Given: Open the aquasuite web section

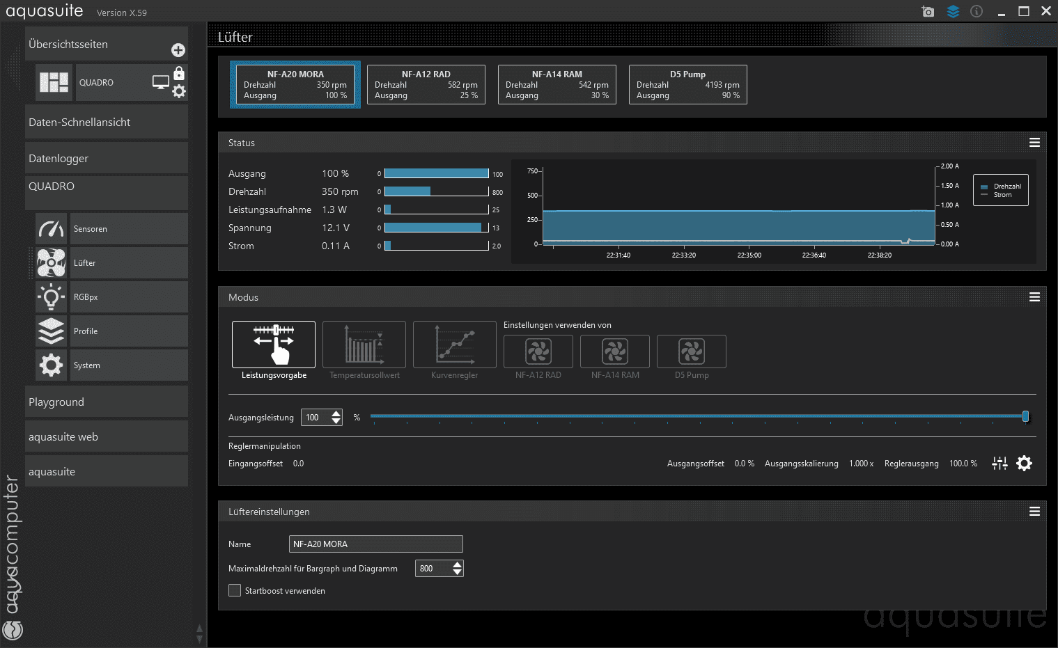Looking at the screenshot, I should tap(107, 437).
